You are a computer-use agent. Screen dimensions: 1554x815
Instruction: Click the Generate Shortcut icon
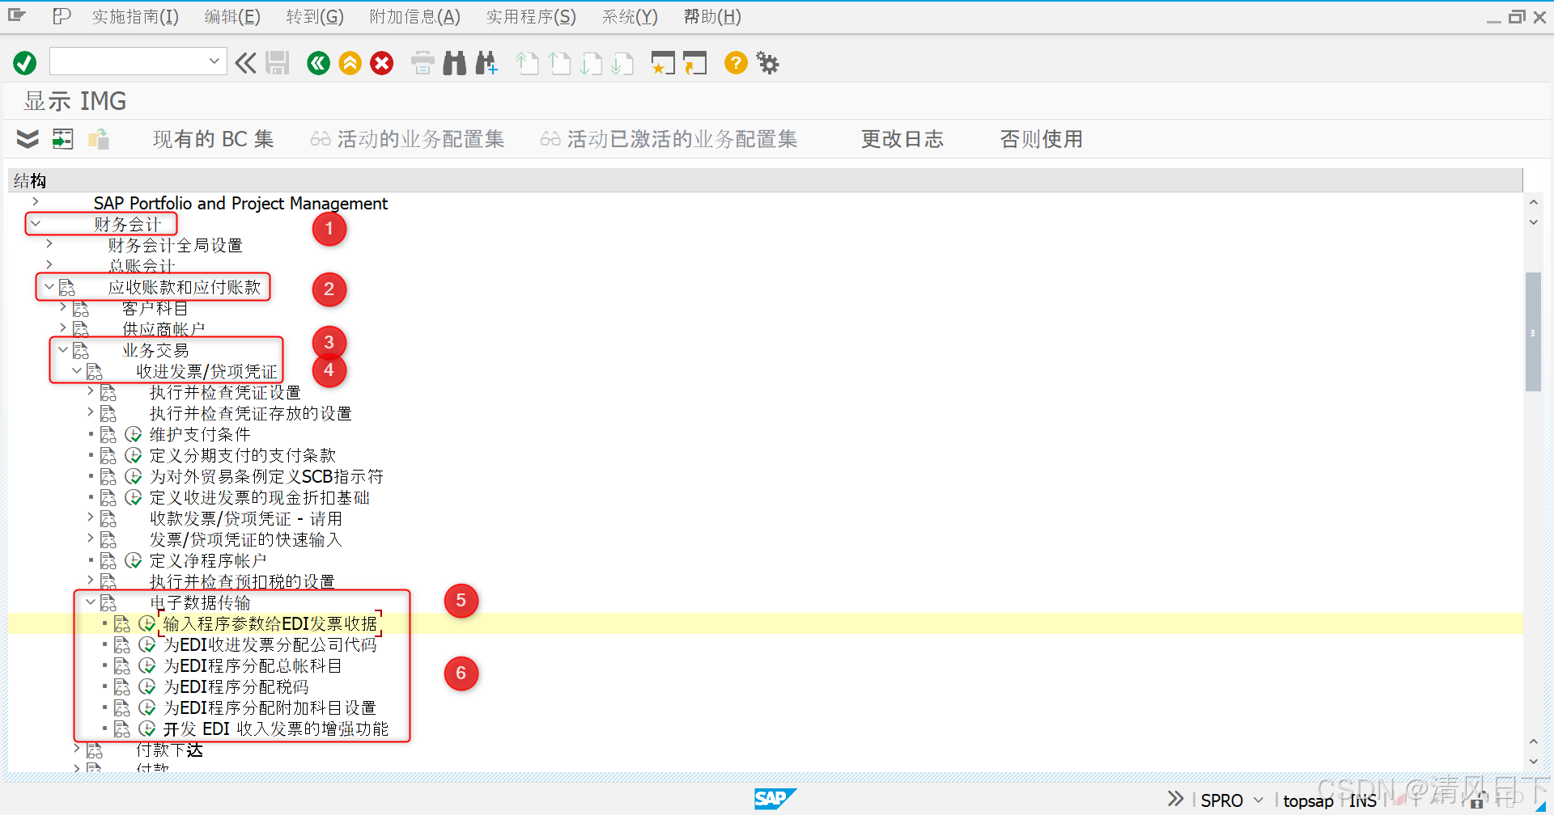(x=694, y=63)
